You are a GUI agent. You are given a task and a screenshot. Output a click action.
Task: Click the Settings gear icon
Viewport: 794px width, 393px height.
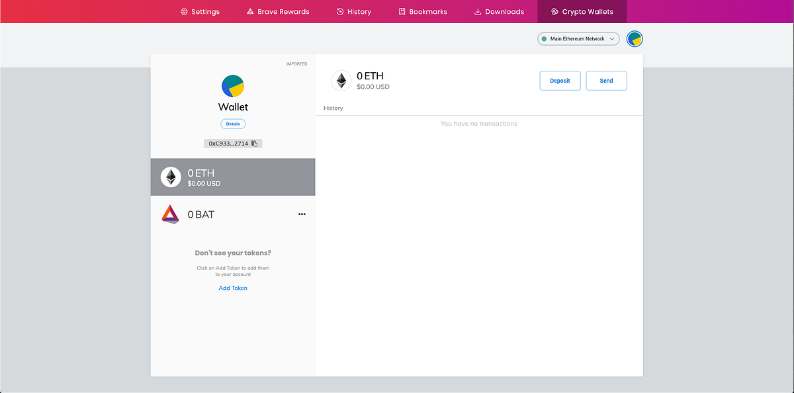coord(184,12)
